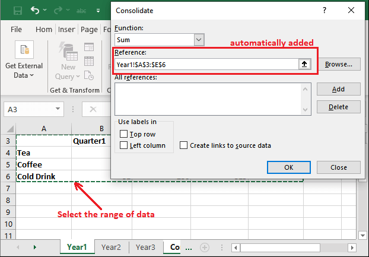This screenshot has width=369, height=257.
Task: Open the Undo history dropdown arrow
Action: [x=44, y=10]
